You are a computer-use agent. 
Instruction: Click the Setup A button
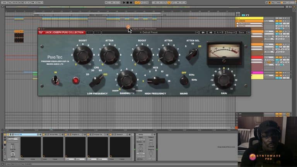(231, 32)
